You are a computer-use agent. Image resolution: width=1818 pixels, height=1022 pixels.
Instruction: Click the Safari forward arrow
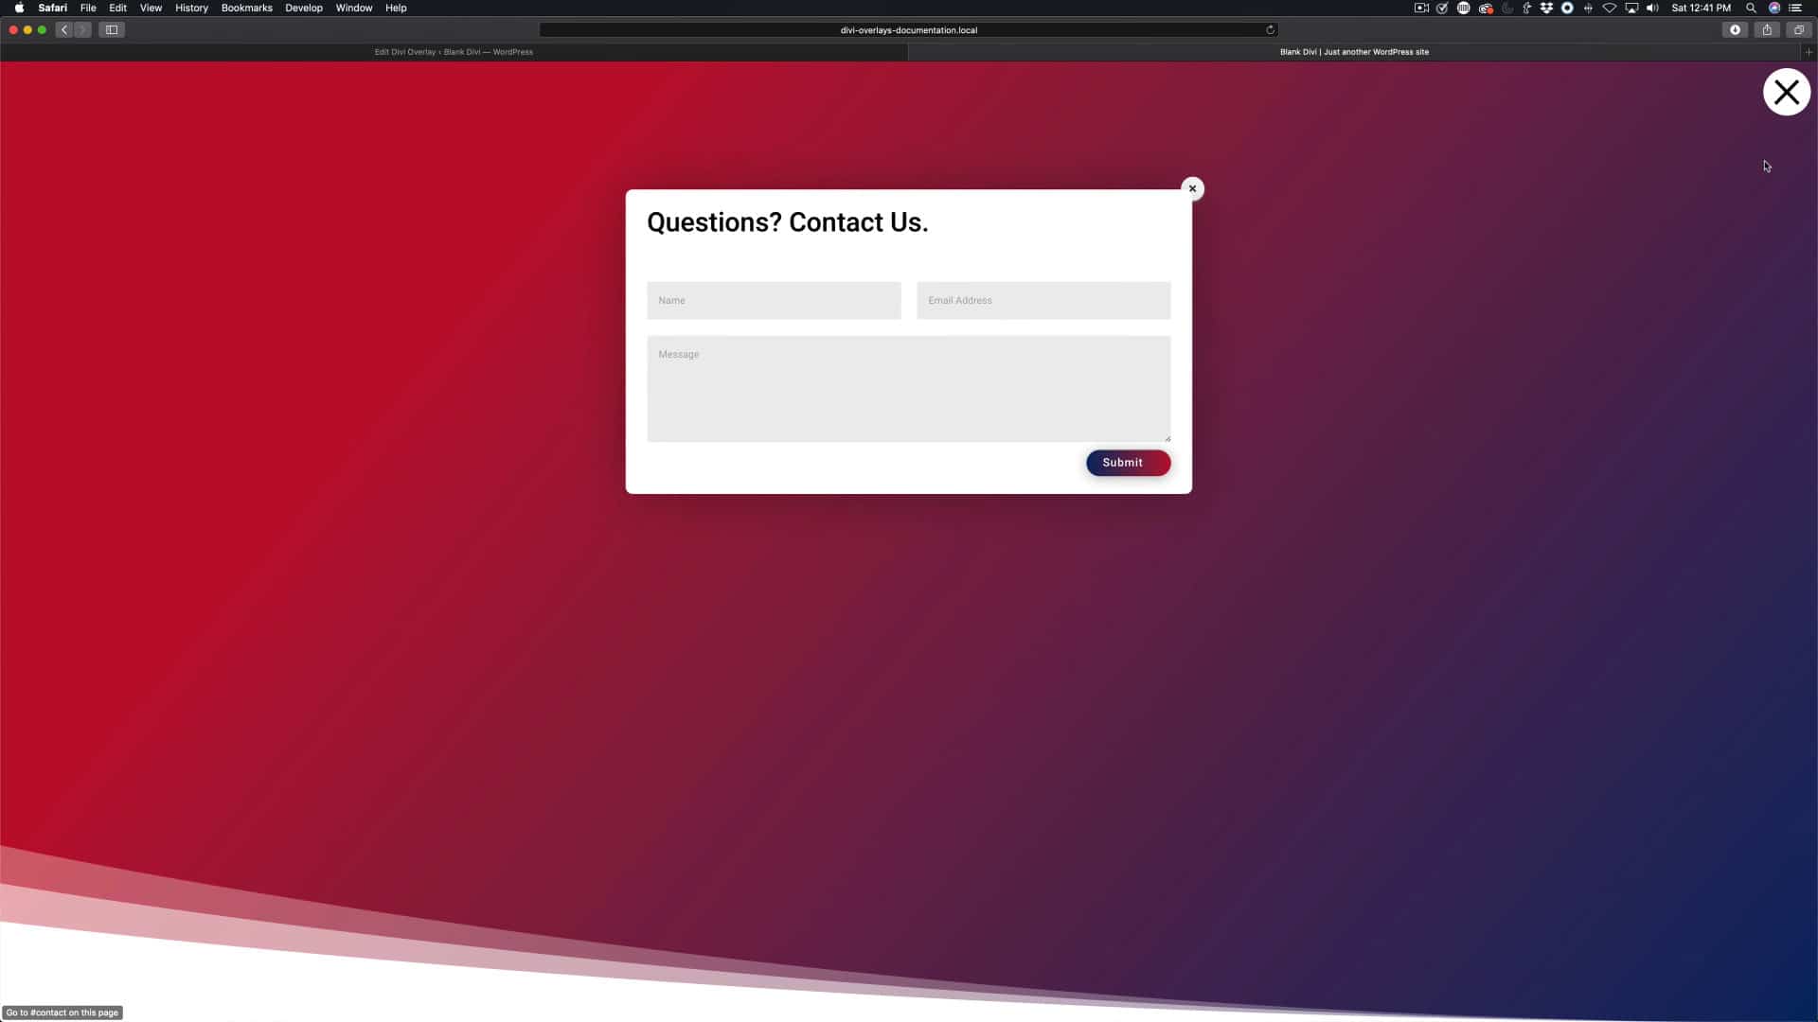82,29
